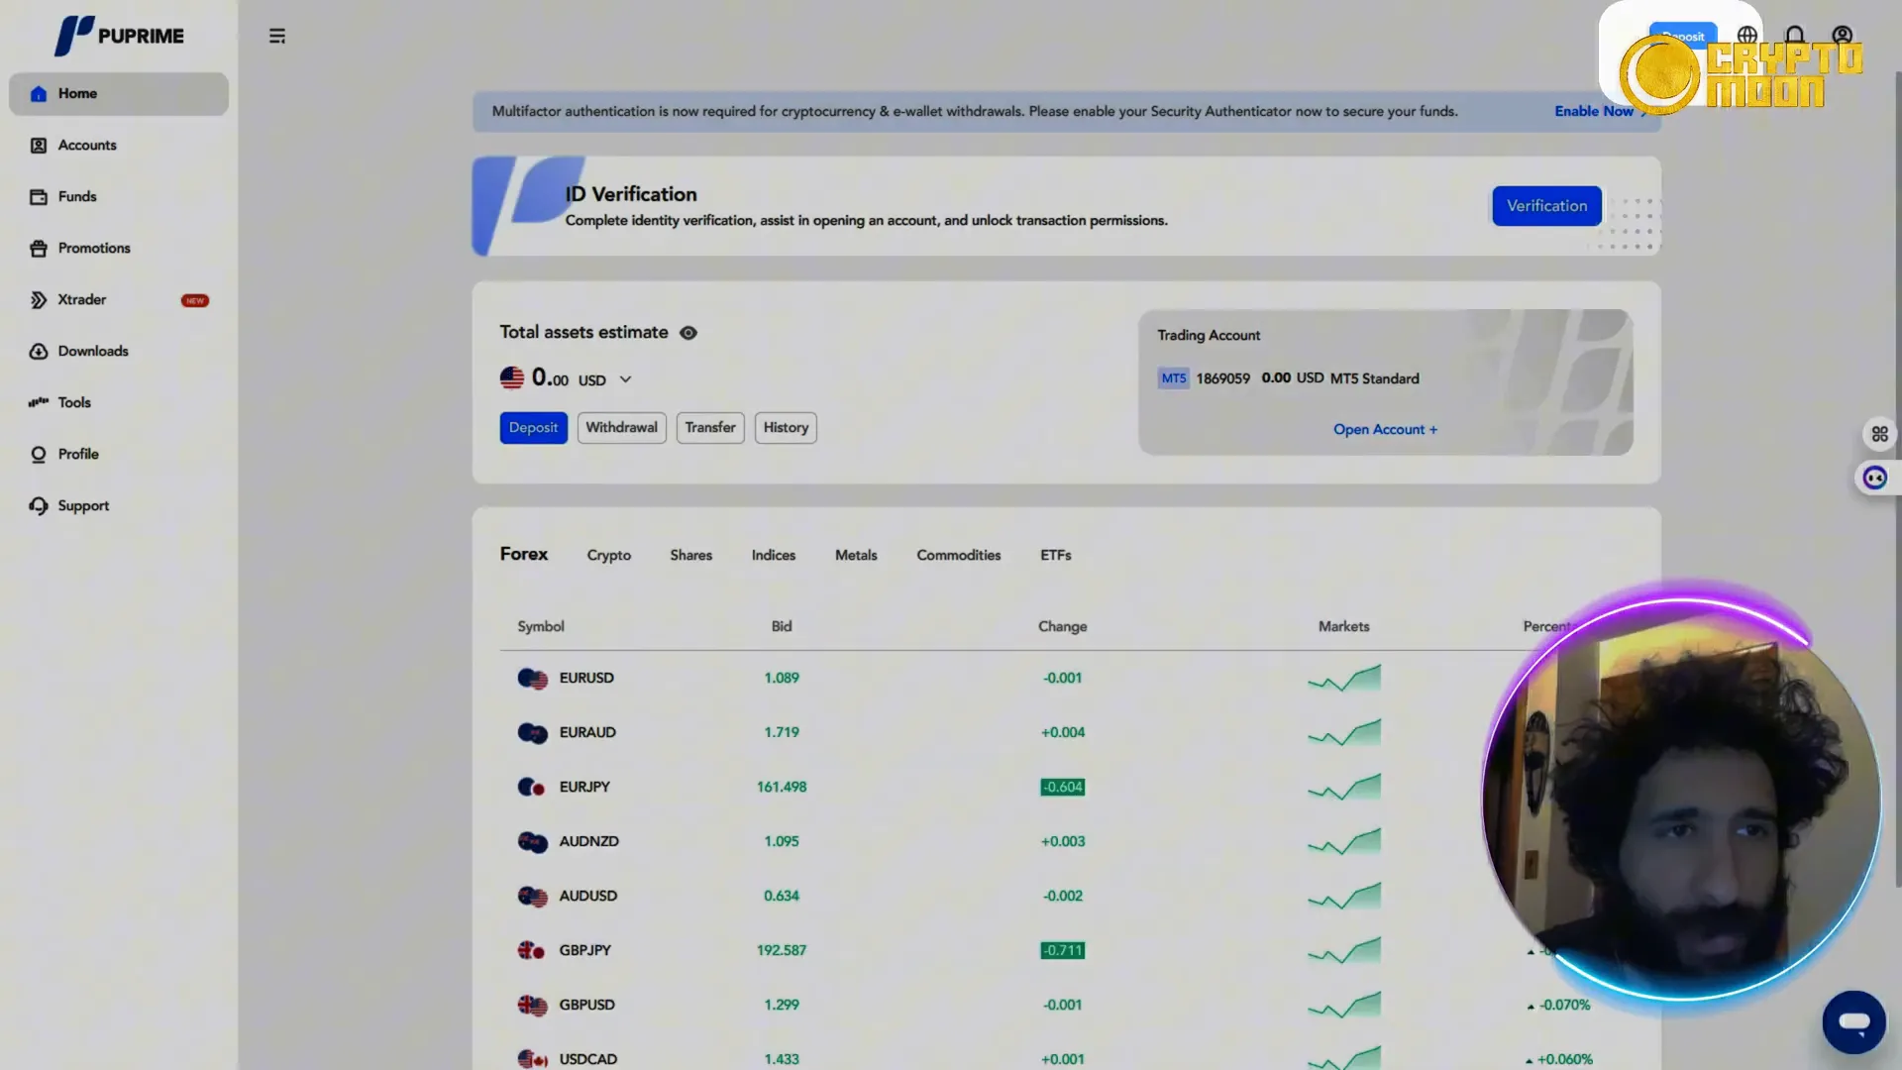This screenshot has width=1902, height=1070.
Task: Click the GBPJPY bid 192.587
Action: [782, 950]
